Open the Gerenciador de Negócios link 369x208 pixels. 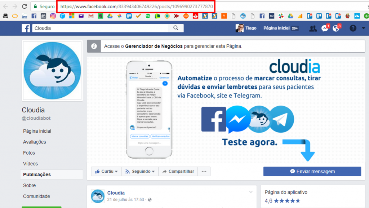(x=154, y=46)
